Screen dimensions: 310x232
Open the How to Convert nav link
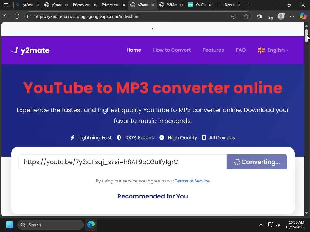coord(172,50)
